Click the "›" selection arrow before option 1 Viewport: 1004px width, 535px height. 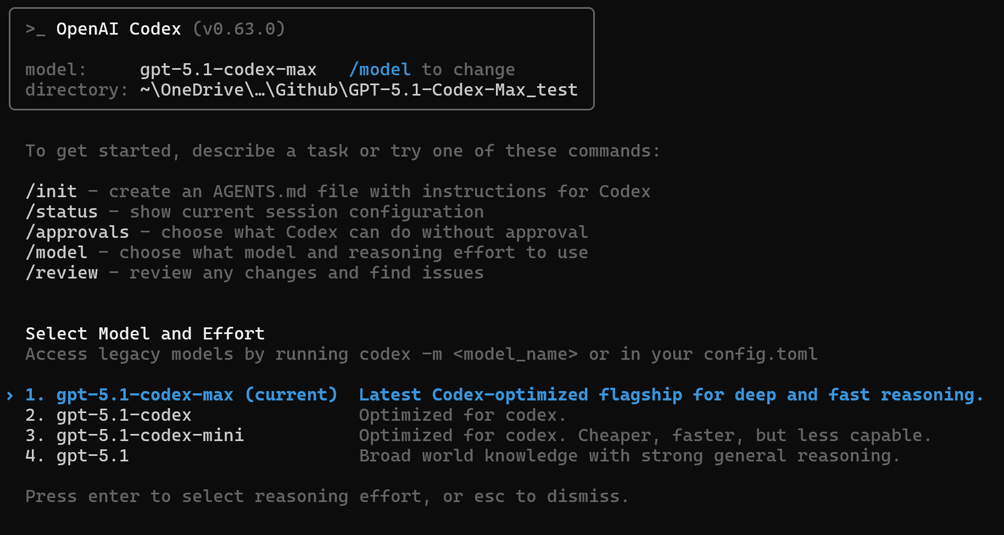[10, 395]
